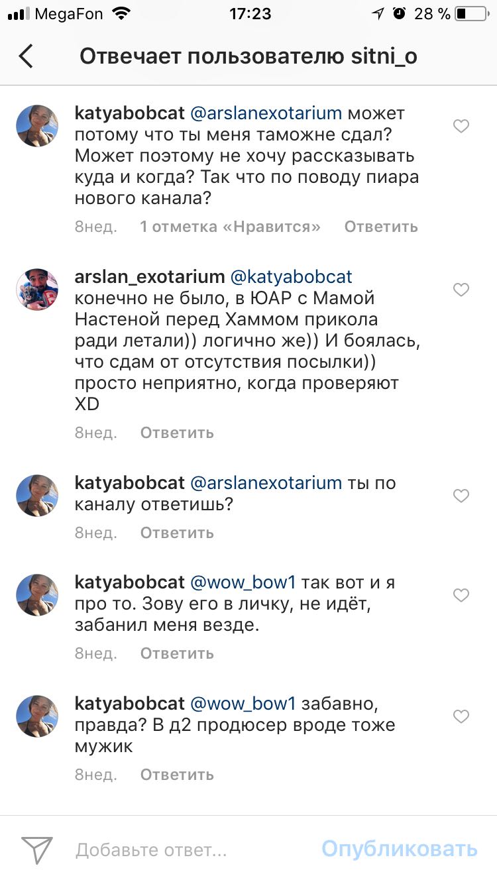
Task: Reply to arslan_exotarium's comment via Ответить
Action: tap(177, 433)
